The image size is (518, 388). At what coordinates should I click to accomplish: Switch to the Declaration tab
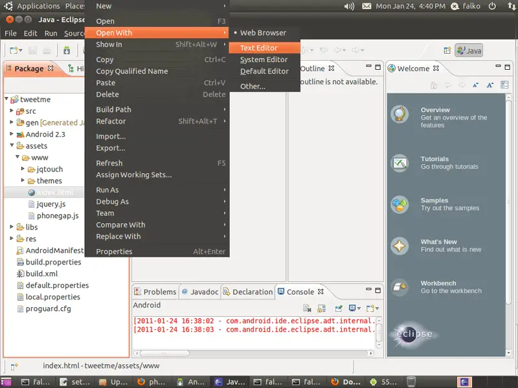248,292
